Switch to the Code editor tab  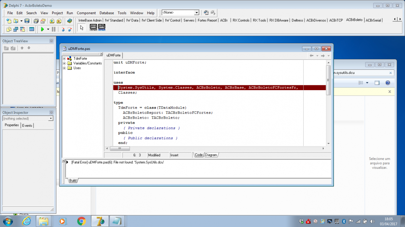coord(199,155)
